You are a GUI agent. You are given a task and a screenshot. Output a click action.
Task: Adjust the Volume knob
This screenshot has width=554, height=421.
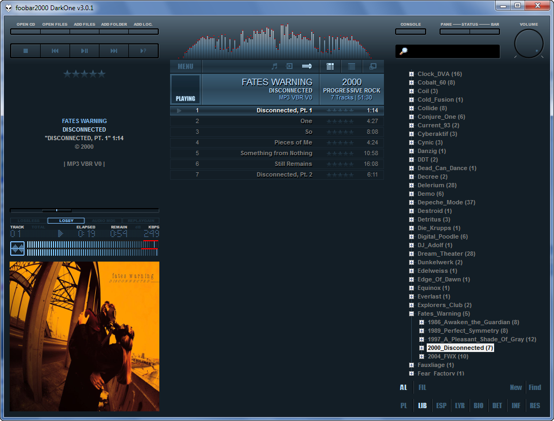click(528, 44)
